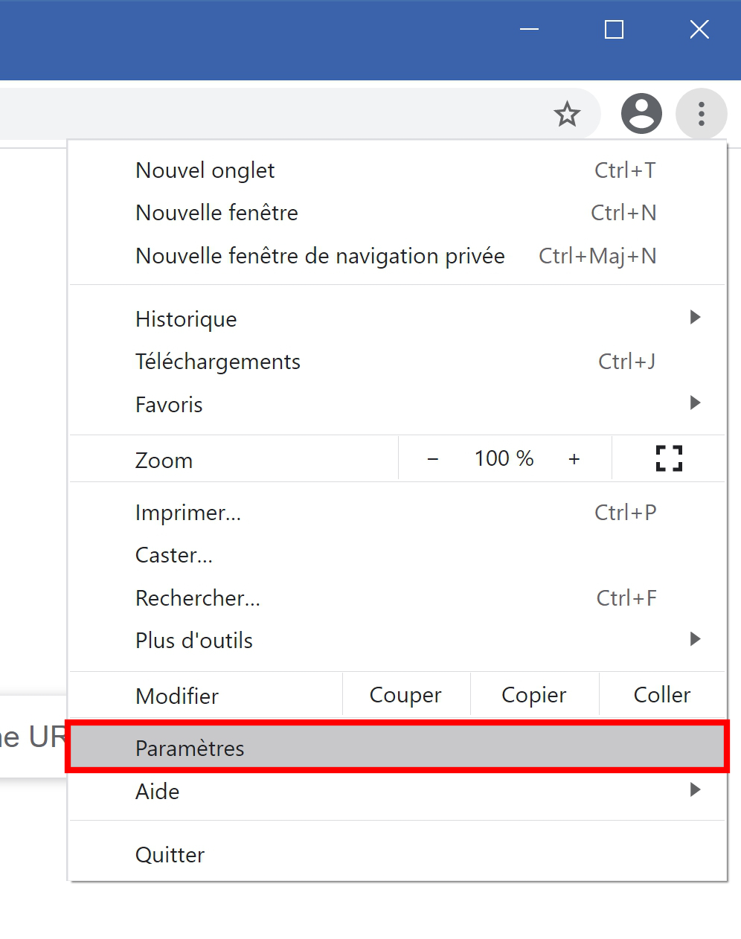This screenshot has height=939, width=741.
Task: Click the Coller button
Action: tap(662, 695)
